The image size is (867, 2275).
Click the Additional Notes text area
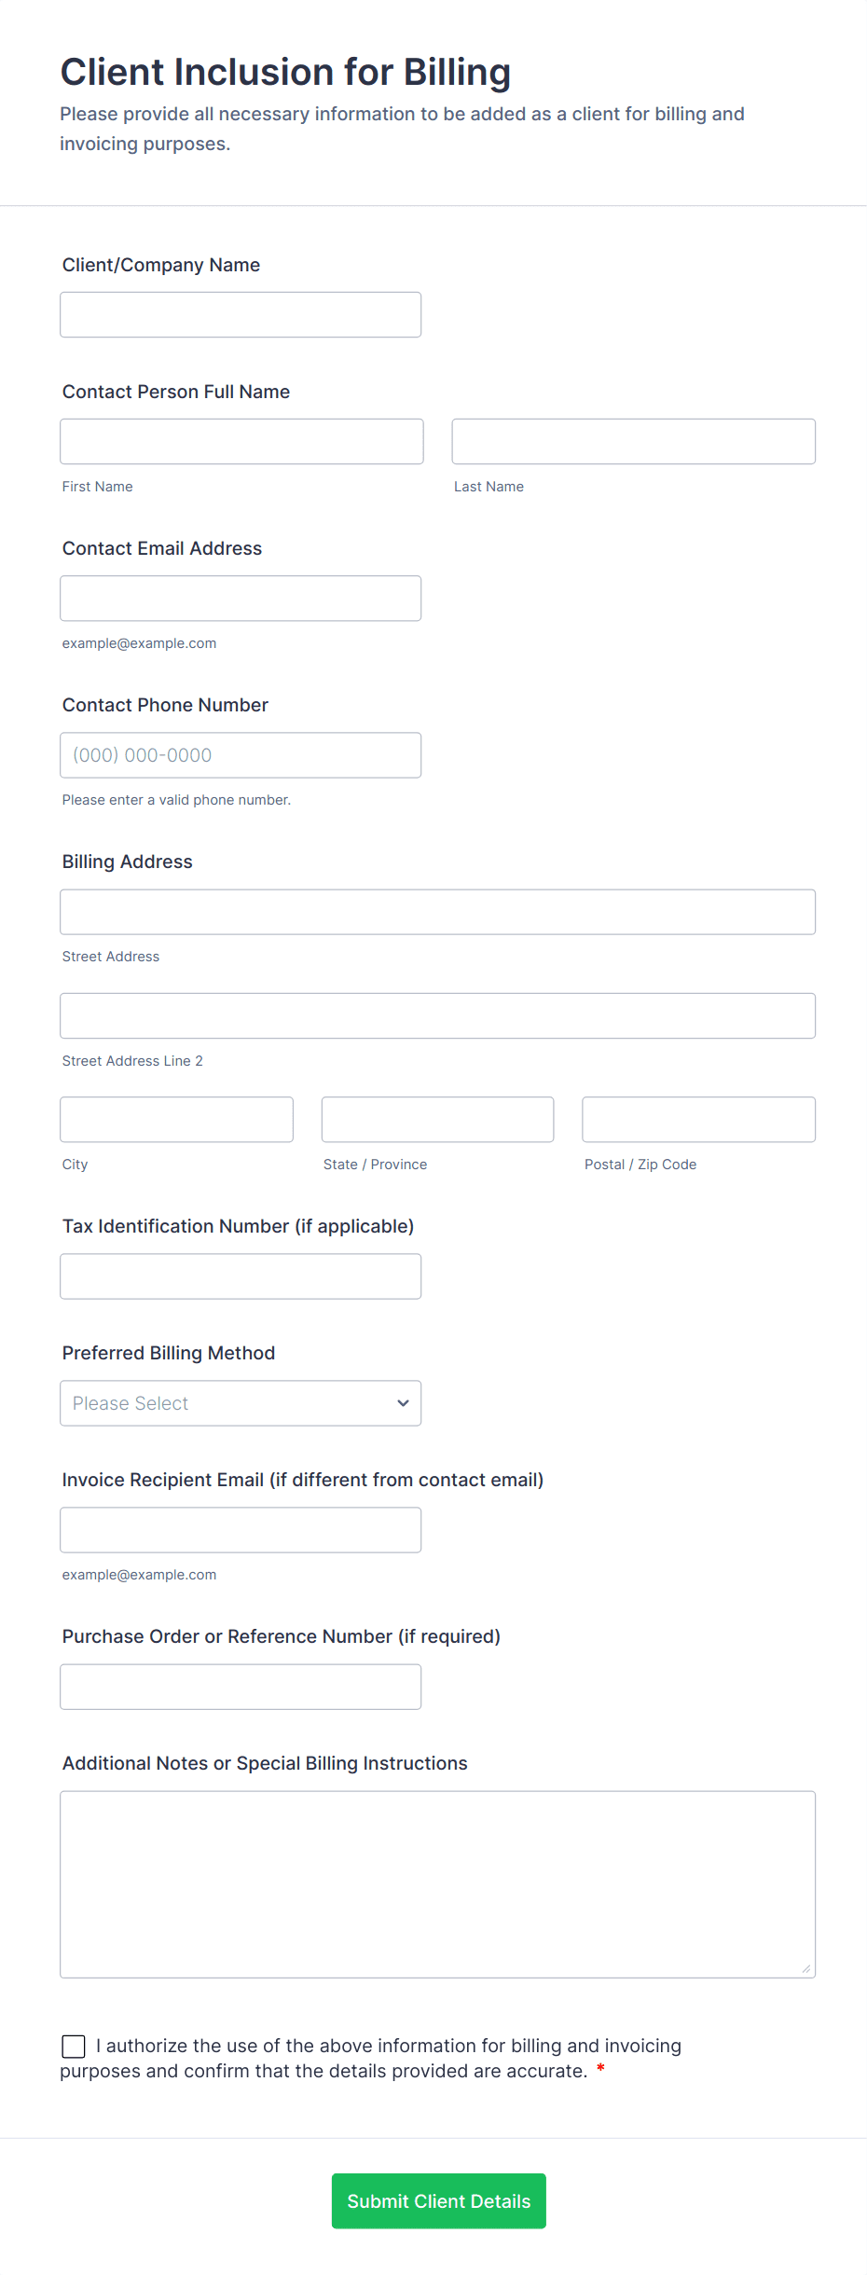click(437, 1884)
